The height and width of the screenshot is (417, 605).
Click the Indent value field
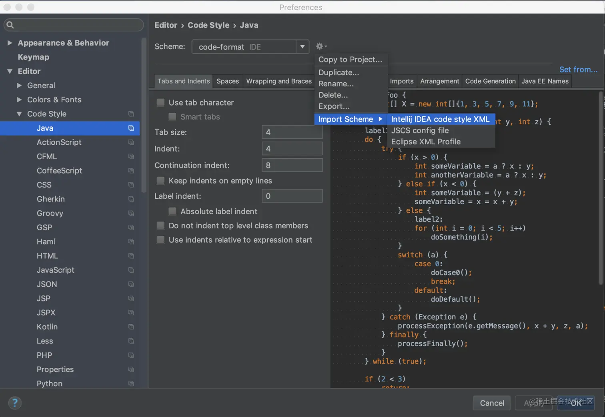tap(292, 148)
